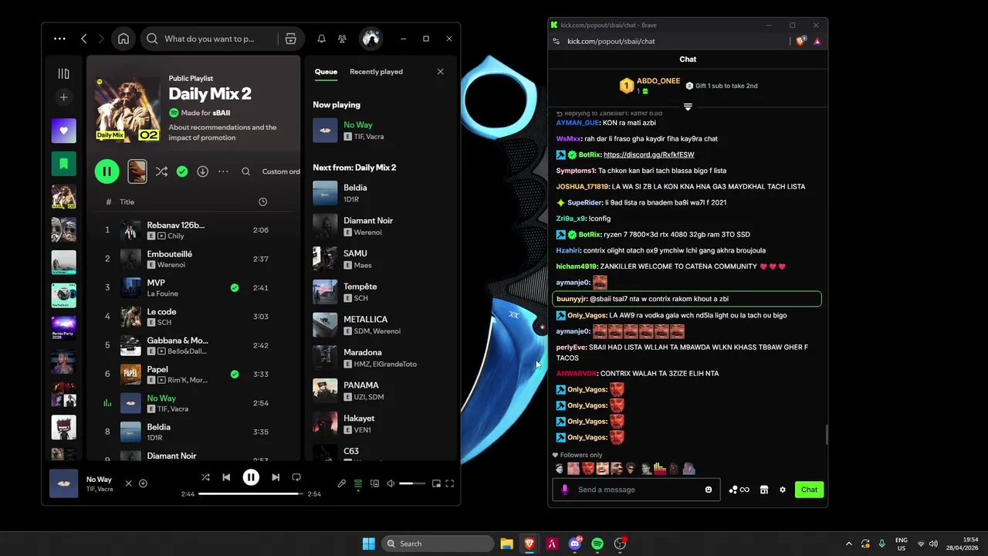The image size is (988, 556).
Task: Open Maes artist link under SAMU
Action: pos(363,266)
